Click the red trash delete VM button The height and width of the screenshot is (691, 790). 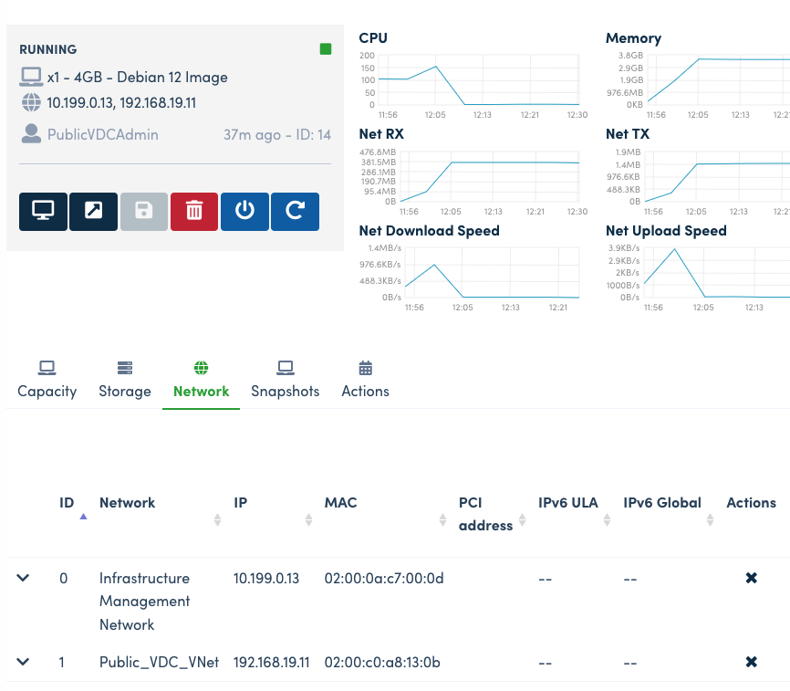(x=193, y=211)
